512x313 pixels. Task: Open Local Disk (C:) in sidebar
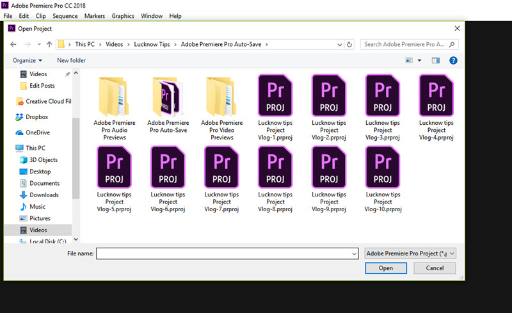[43, 241]
